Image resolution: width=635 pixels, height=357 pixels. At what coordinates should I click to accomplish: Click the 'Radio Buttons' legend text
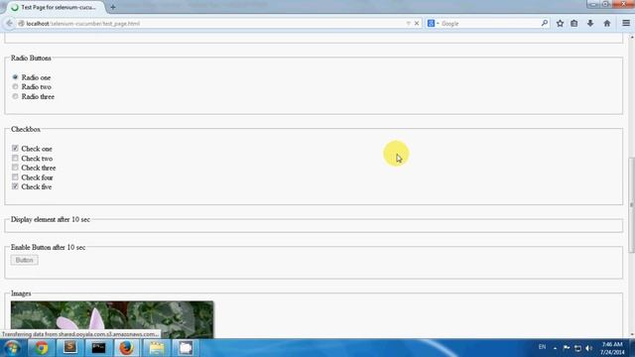[31, 59]
